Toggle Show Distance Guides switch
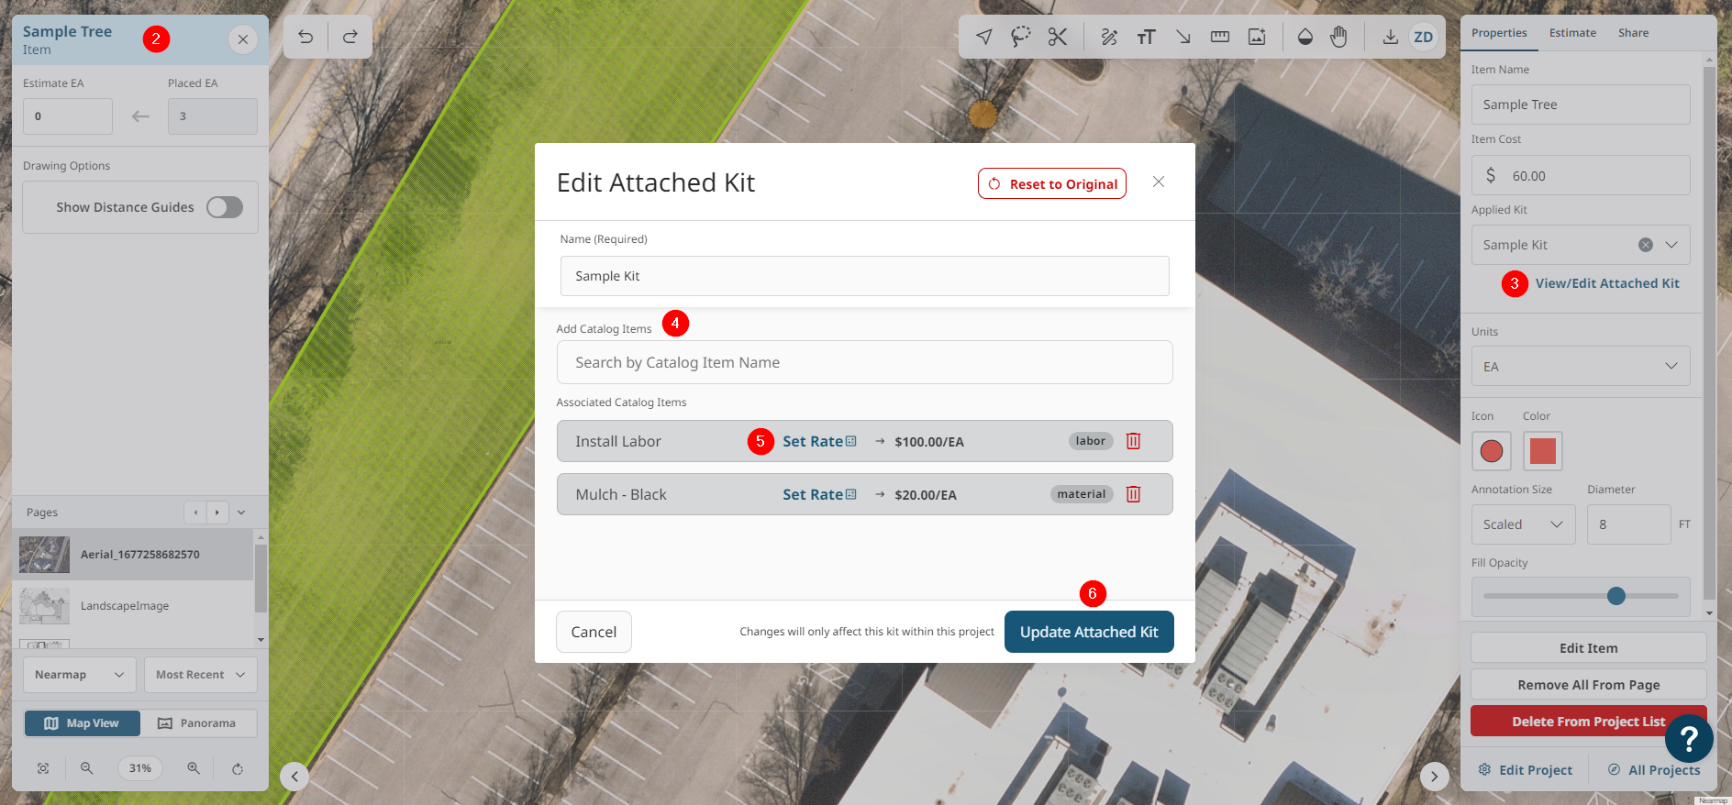1732x805 pixels. point(225,207)
